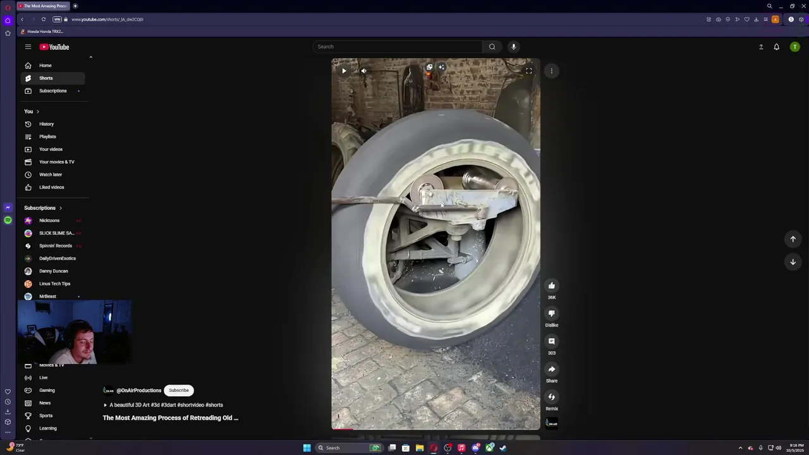Open Opera Easy Setup menu icon
This screenshot has height=455, width=809.
click(x=765, y=20)
